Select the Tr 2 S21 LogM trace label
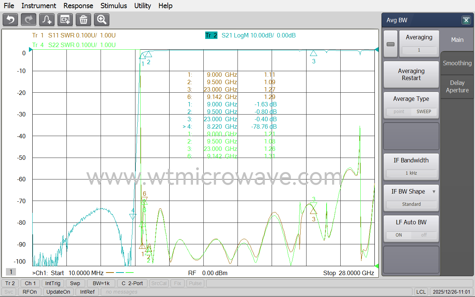475x297 pixels. 250,36
